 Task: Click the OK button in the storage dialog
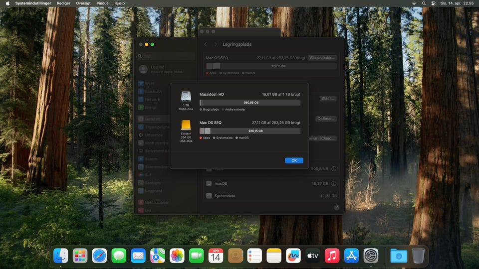294,160
